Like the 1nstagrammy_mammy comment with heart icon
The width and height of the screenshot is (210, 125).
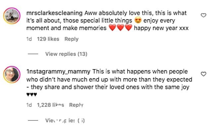click(x=203, y=74)
